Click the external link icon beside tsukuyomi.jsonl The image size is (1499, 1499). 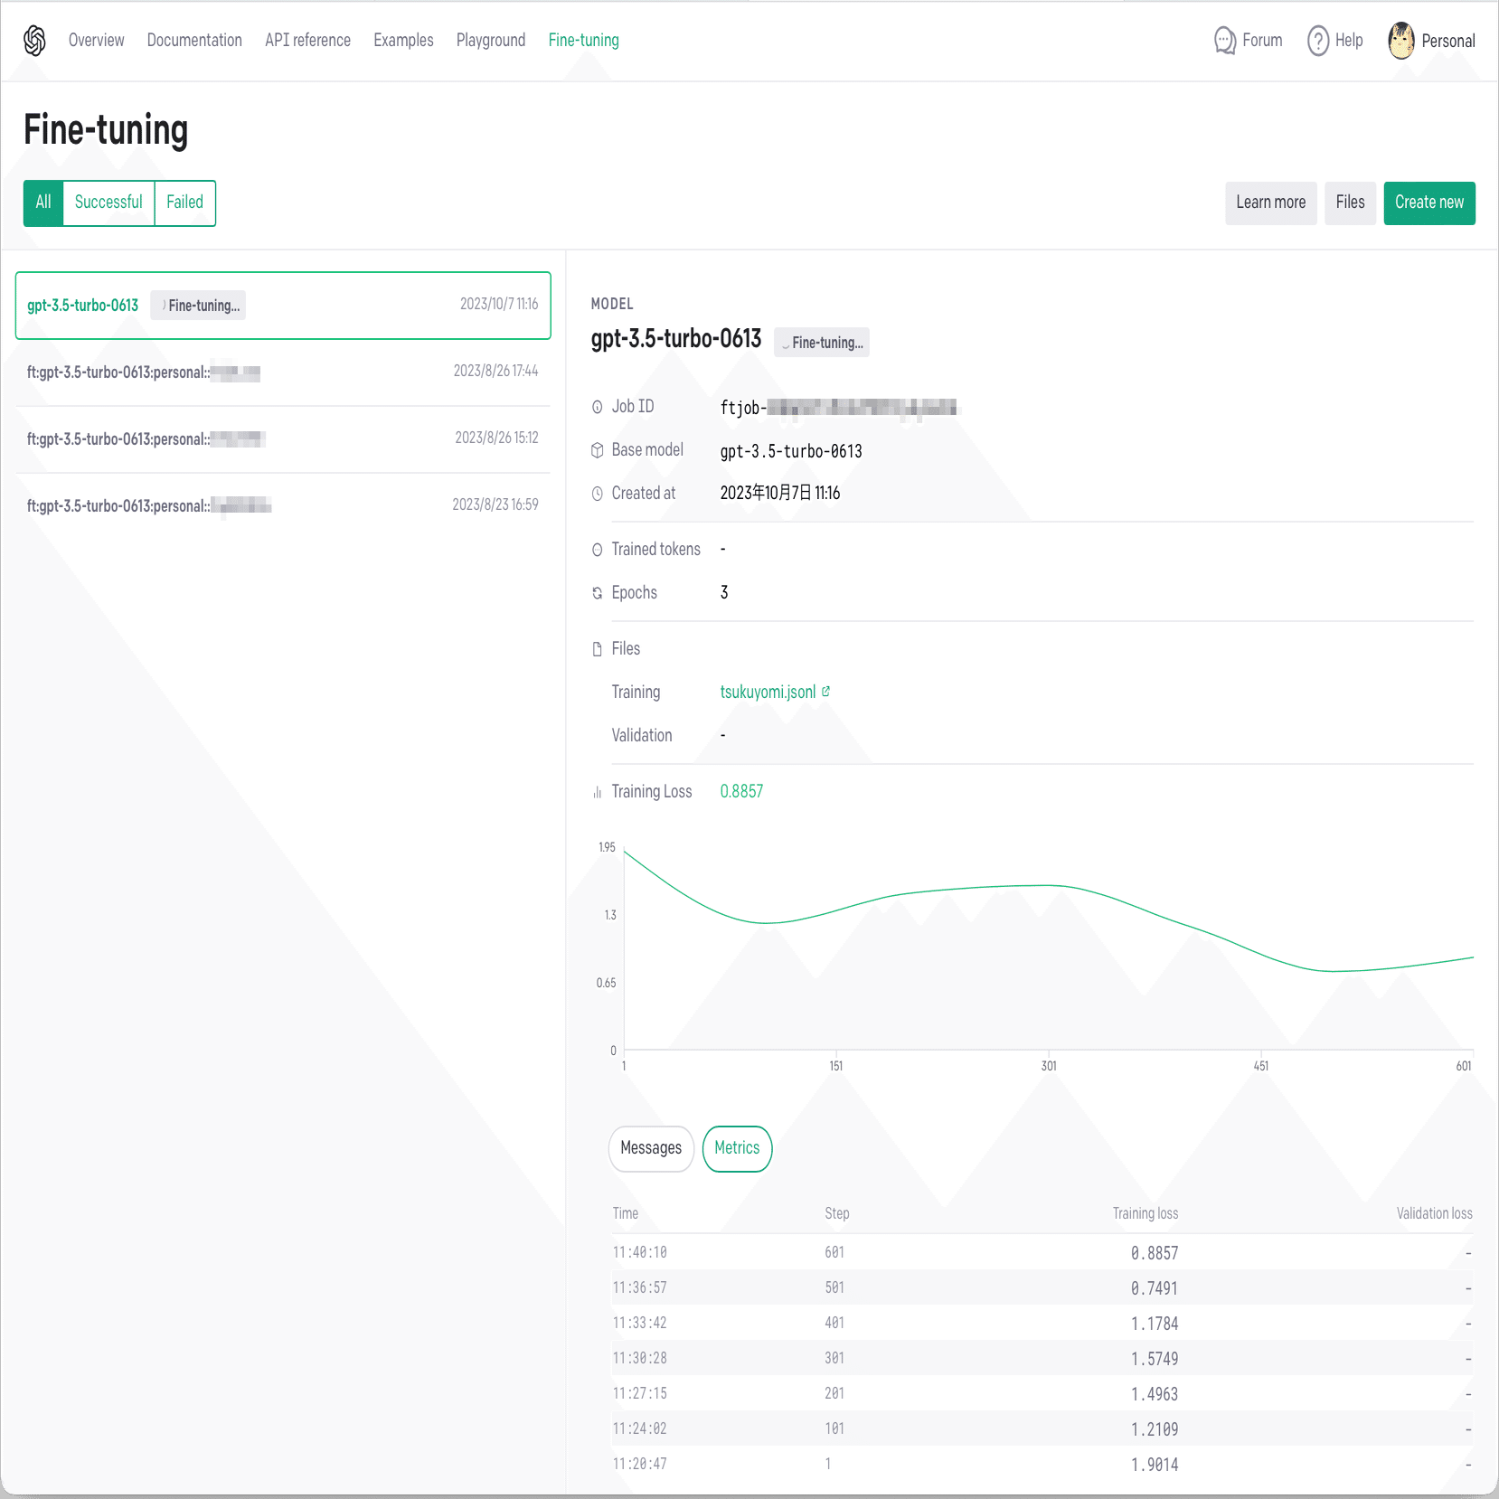[x=825, y=692]
